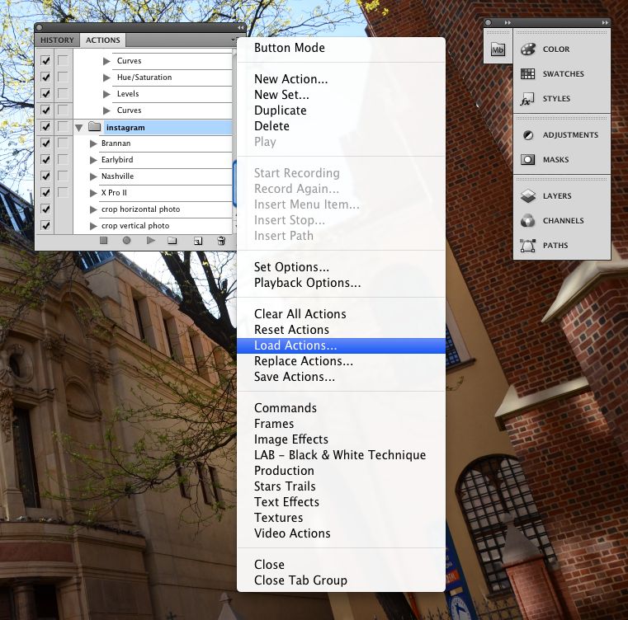628x620 pixels.
Task: Click the Begin Recording circle button
Action: [x=126, y=240]
